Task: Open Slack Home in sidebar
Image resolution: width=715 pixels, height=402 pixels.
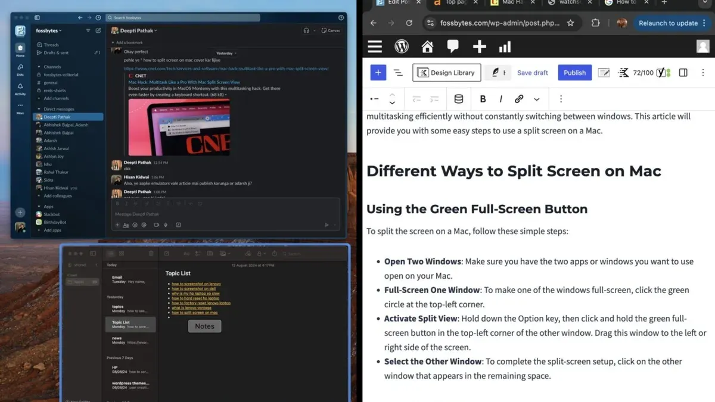Action: [x=20, y=49]
